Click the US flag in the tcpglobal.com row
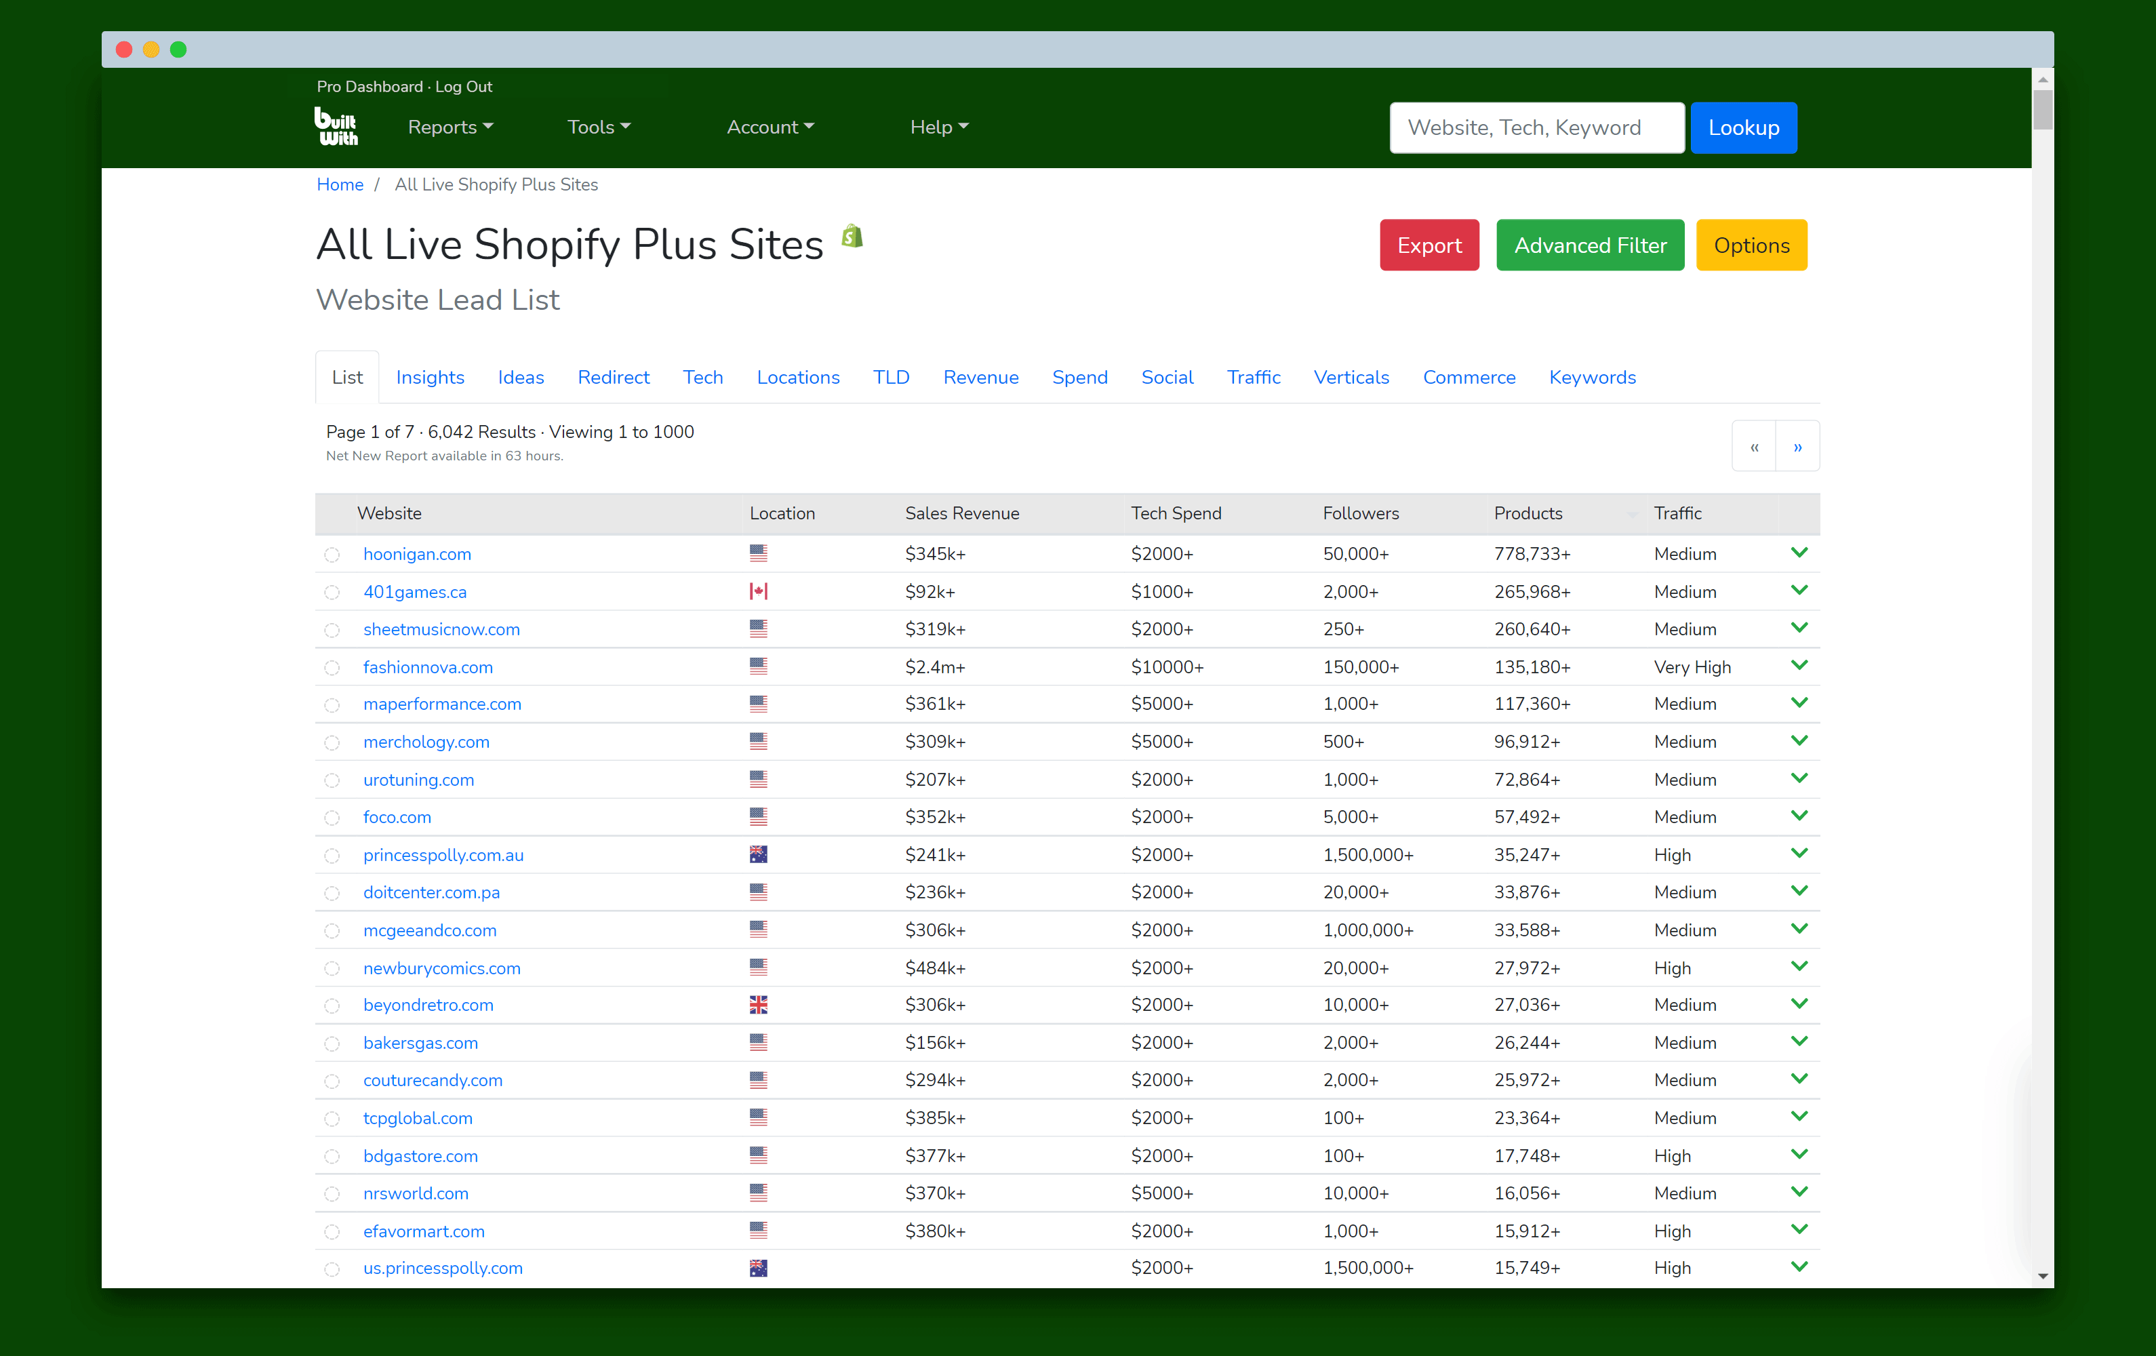 tap(759, 1118)
